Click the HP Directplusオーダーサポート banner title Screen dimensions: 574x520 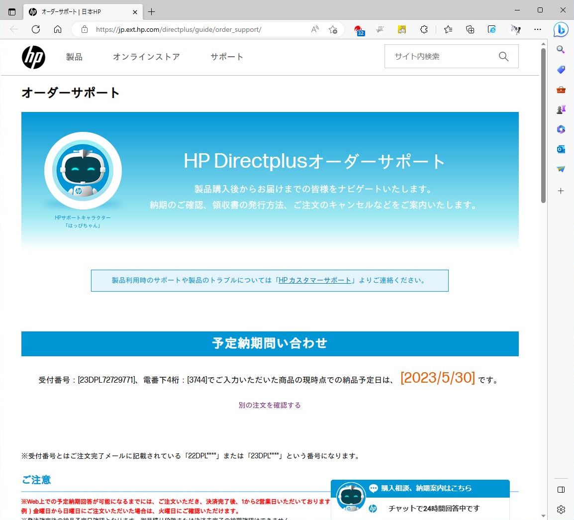click(314, 161)
